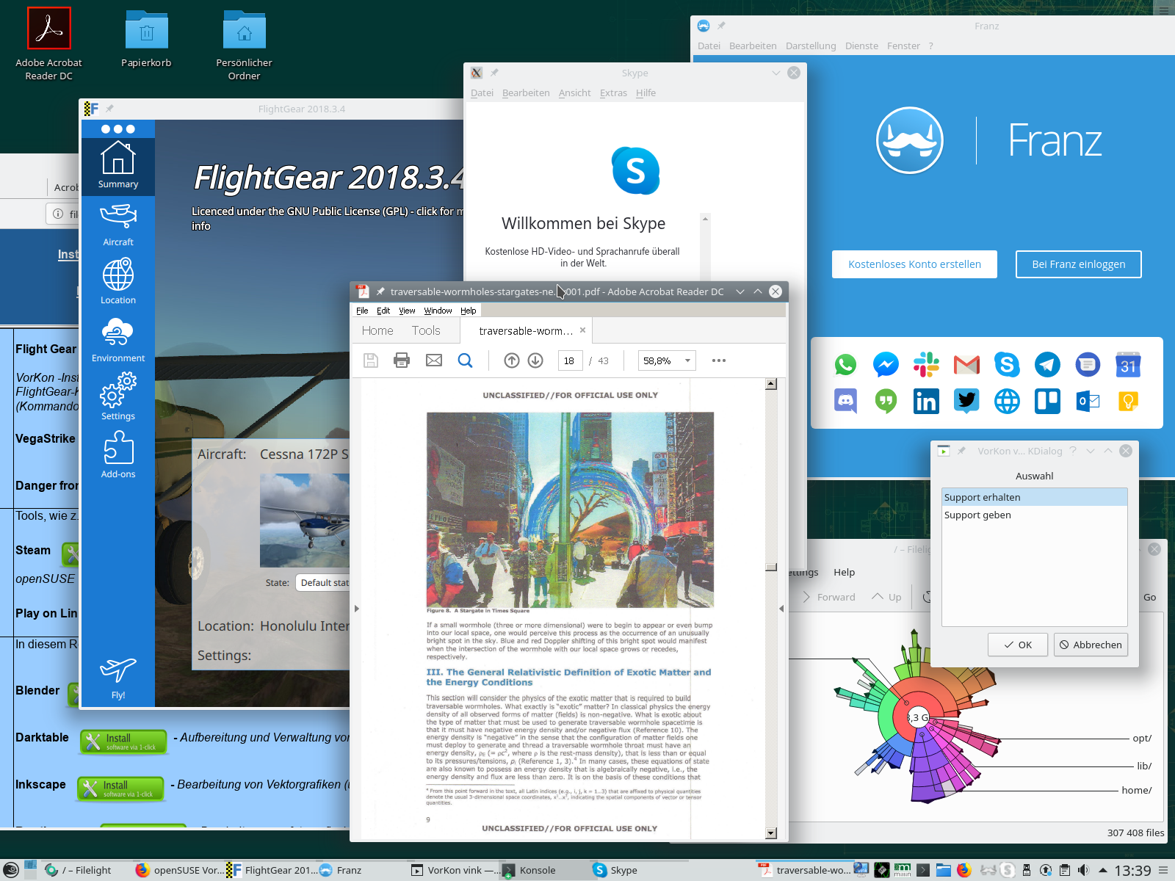Screen dimensions: 1175x881
Task: Open the State dropdown in FlightGear
Action: pos(323,582)
